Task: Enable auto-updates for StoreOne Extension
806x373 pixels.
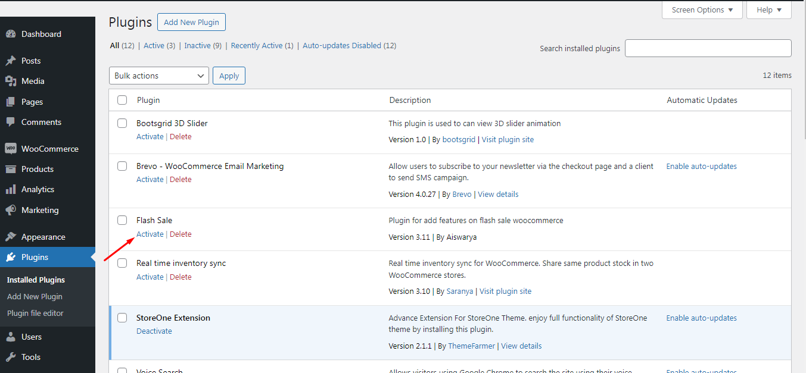Action: (701, 318)
